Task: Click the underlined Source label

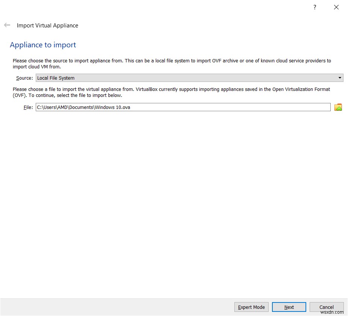Action: click(24, 78)
